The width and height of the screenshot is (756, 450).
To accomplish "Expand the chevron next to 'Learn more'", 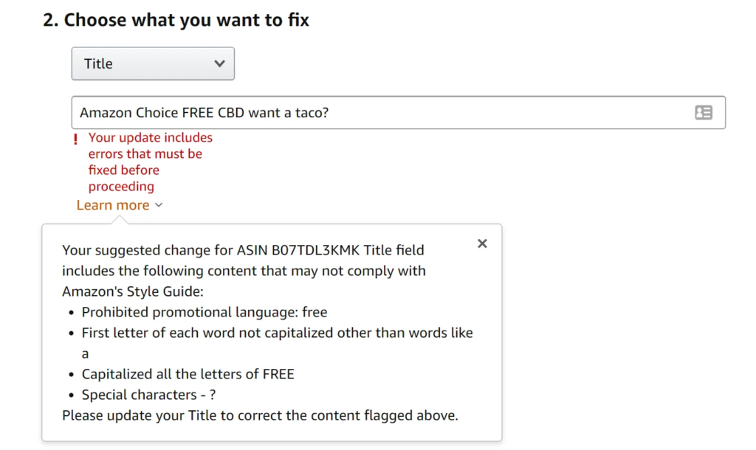I will (x=158, y=205).
